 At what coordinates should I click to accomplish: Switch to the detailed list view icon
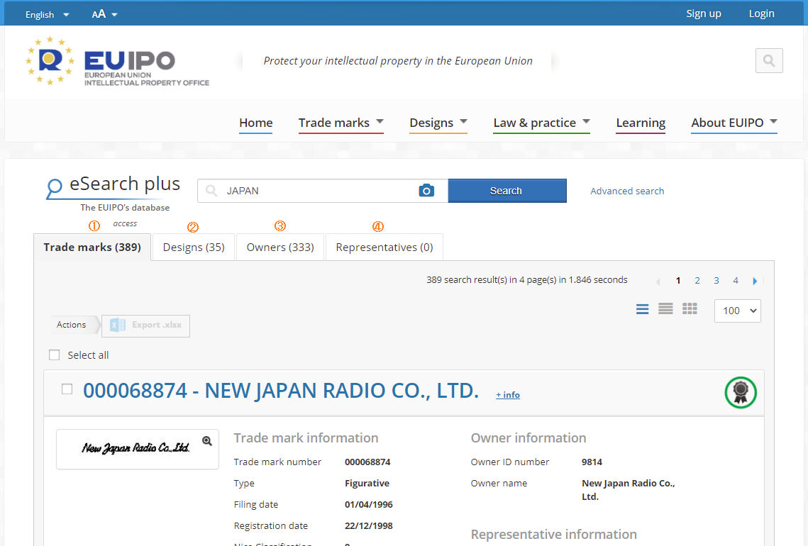click(x=642, y=309)
